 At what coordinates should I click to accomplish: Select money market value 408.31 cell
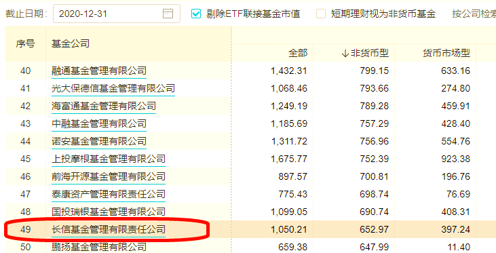pos(455,212)
